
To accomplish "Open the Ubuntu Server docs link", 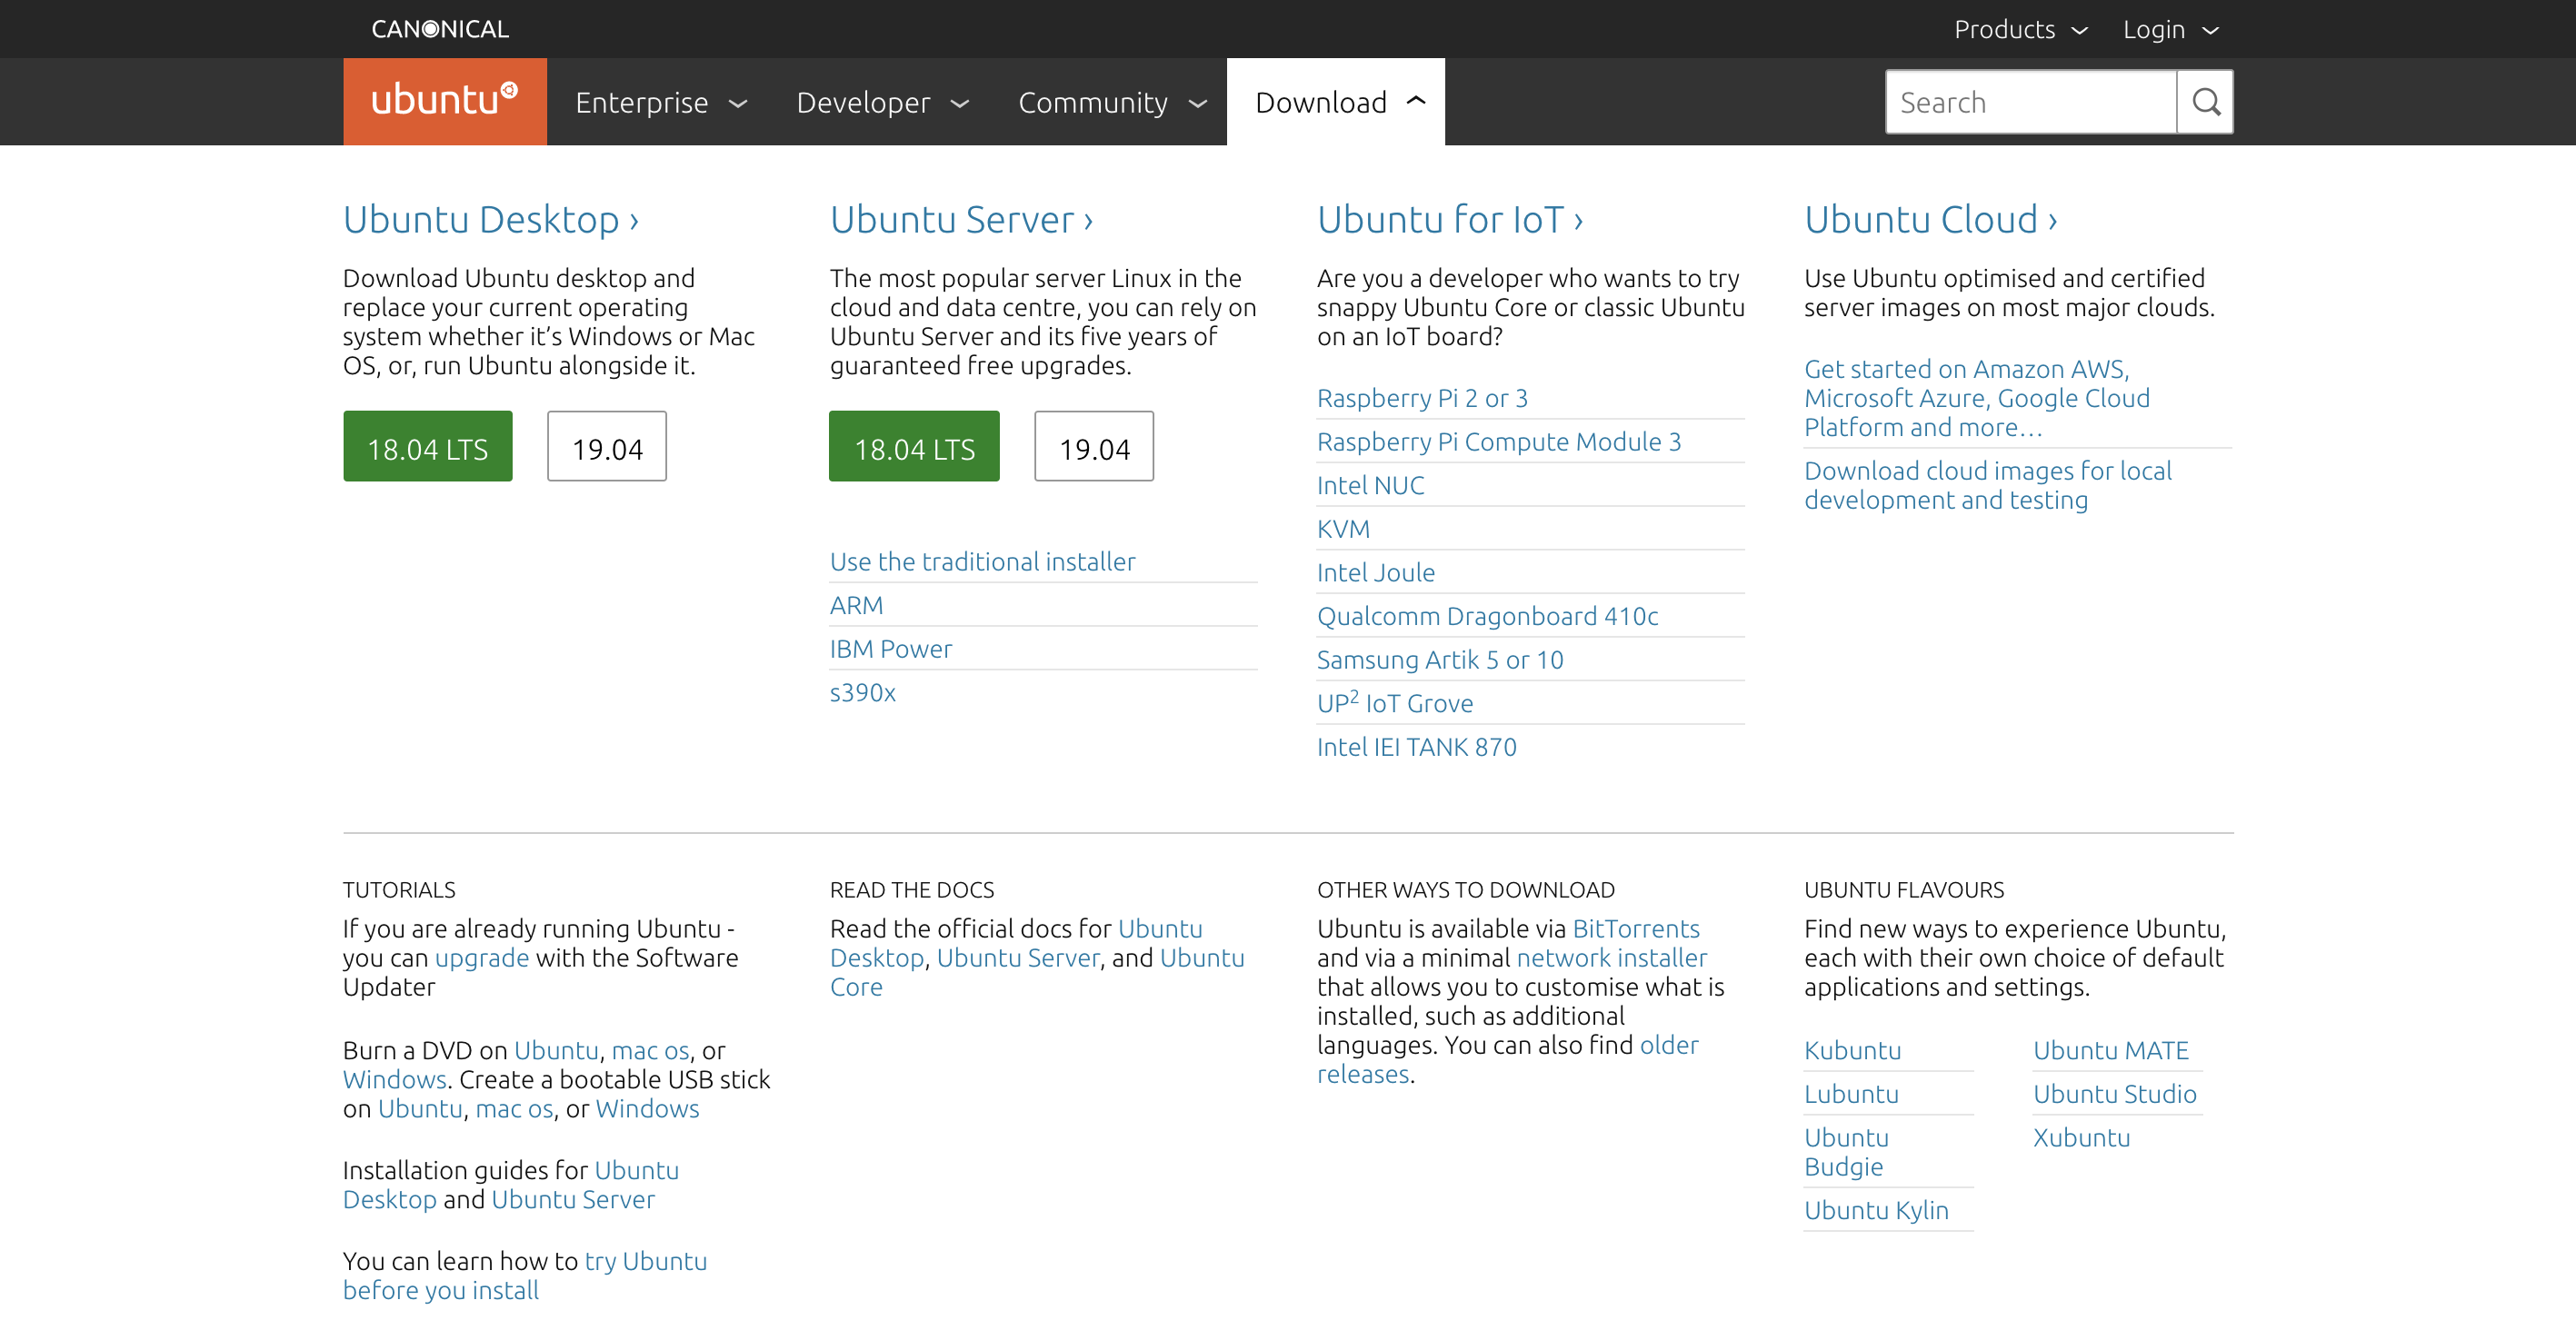I will [x=1018, y=958].
